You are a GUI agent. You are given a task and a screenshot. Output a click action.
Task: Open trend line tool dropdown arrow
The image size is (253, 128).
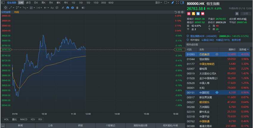coord(13,8)
